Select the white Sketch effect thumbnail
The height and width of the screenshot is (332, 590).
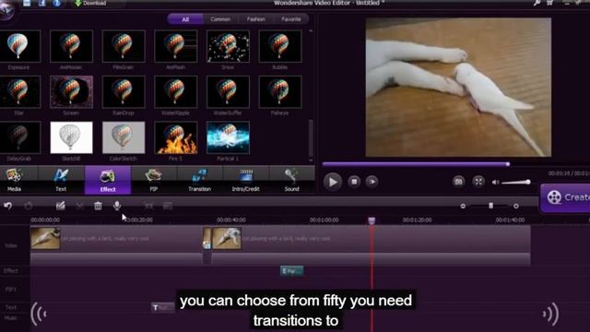pos(71,137)
